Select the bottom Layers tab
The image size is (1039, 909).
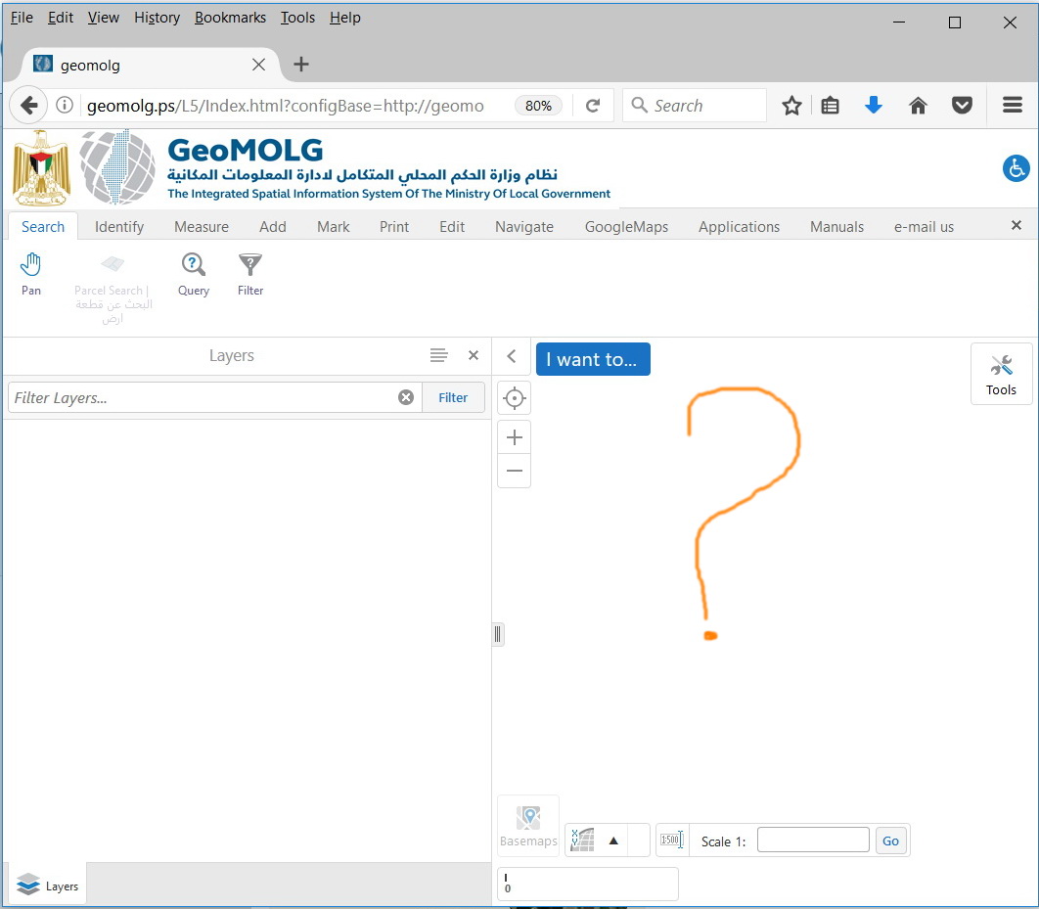(x=48, y=886)
